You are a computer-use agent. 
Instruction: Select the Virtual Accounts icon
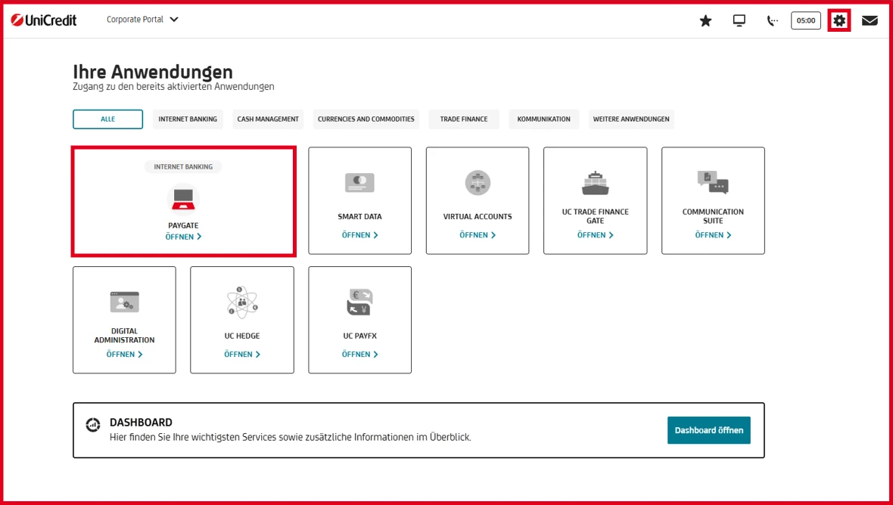click(477, 182)
